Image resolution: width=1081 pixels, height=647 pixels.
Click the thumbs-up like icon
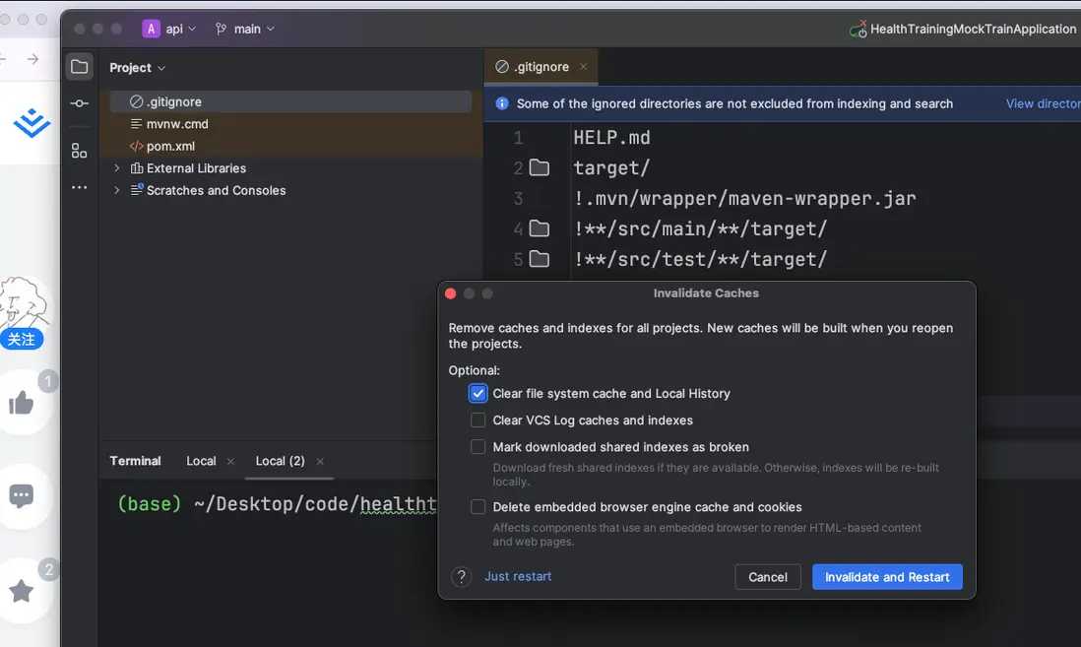(x=22, y=402)
